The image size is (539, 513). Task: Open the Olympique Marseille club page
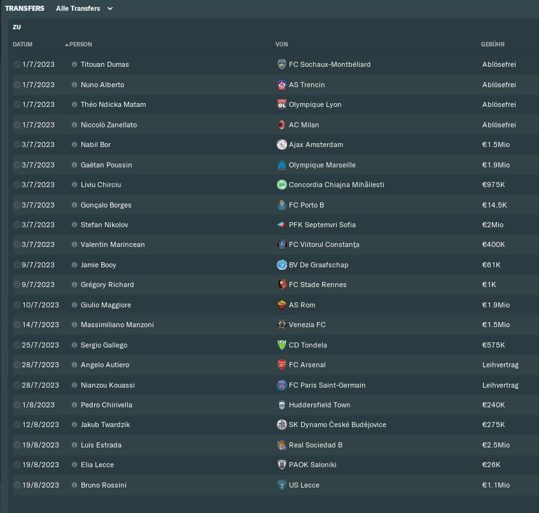[322, 165]
